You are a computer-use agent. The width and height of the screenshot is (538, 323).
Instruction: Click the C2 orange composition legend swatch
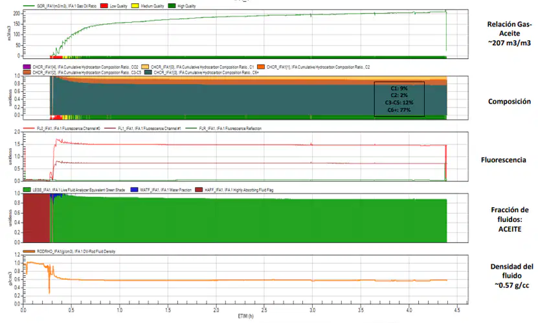(261, 67)
